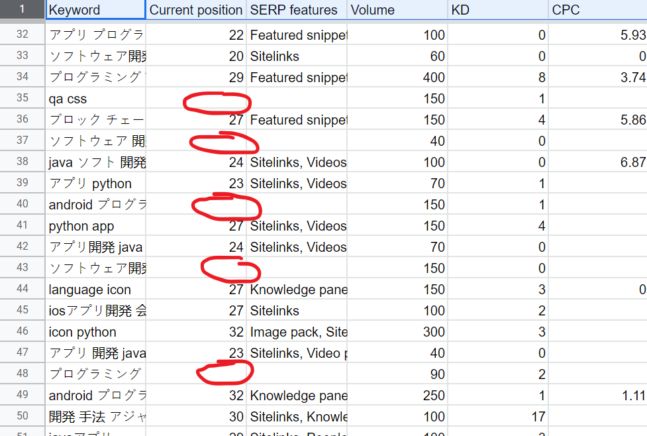Click volume value 60 in row 33
Image resolution: width=647 pixels, height=436 pixels.
click(x=397, y=56)
